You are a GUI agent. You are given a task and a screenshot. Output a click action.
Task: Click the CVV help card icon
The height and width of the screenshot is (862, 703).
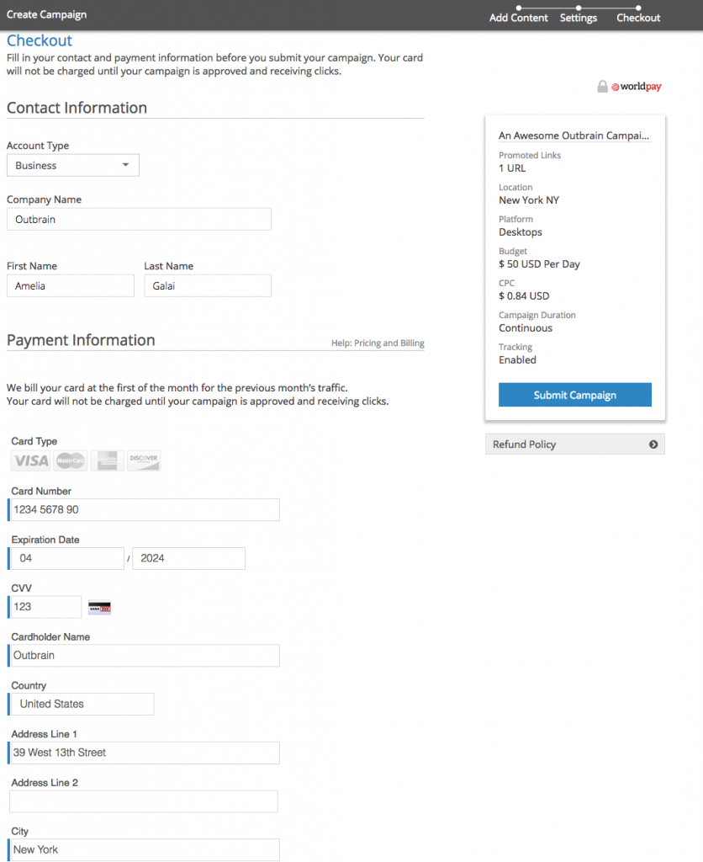click(x=99, y=607)
